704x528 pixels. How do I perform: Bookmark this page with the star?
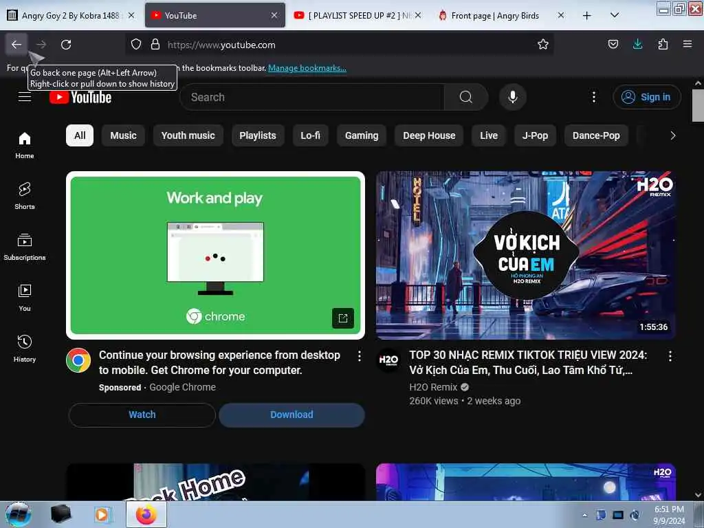pyautogui.click(x=543, y=45)
